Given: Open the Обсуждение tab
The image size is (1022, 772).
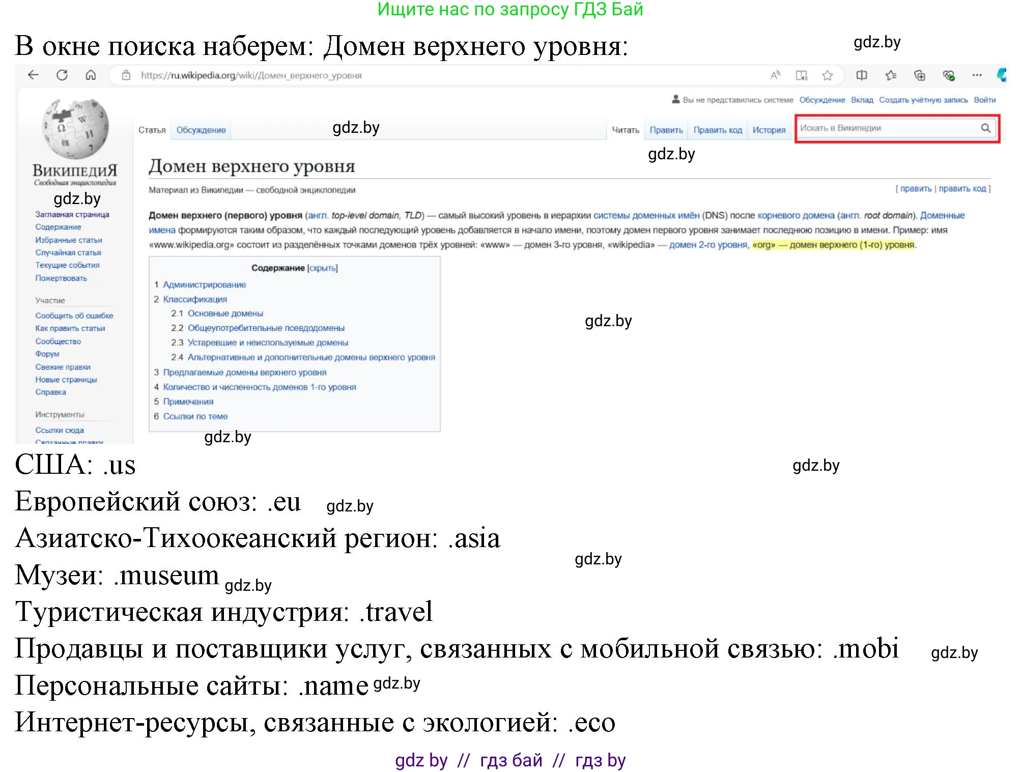Looking at the screenshot, I should (201, 130).
